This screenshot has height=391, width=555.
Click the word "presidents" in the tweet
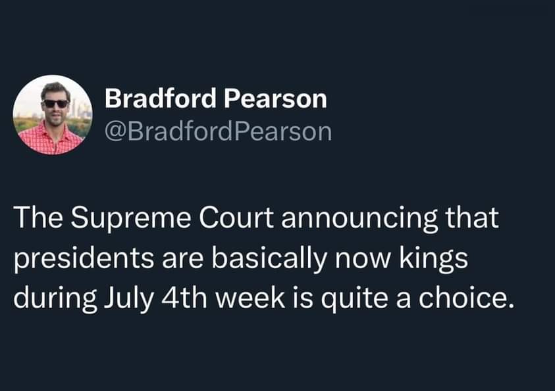coord(84,258)
